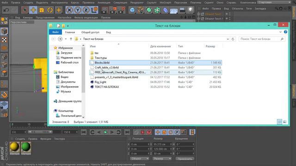Select the Live Selection arrow tool

(25, 10)
